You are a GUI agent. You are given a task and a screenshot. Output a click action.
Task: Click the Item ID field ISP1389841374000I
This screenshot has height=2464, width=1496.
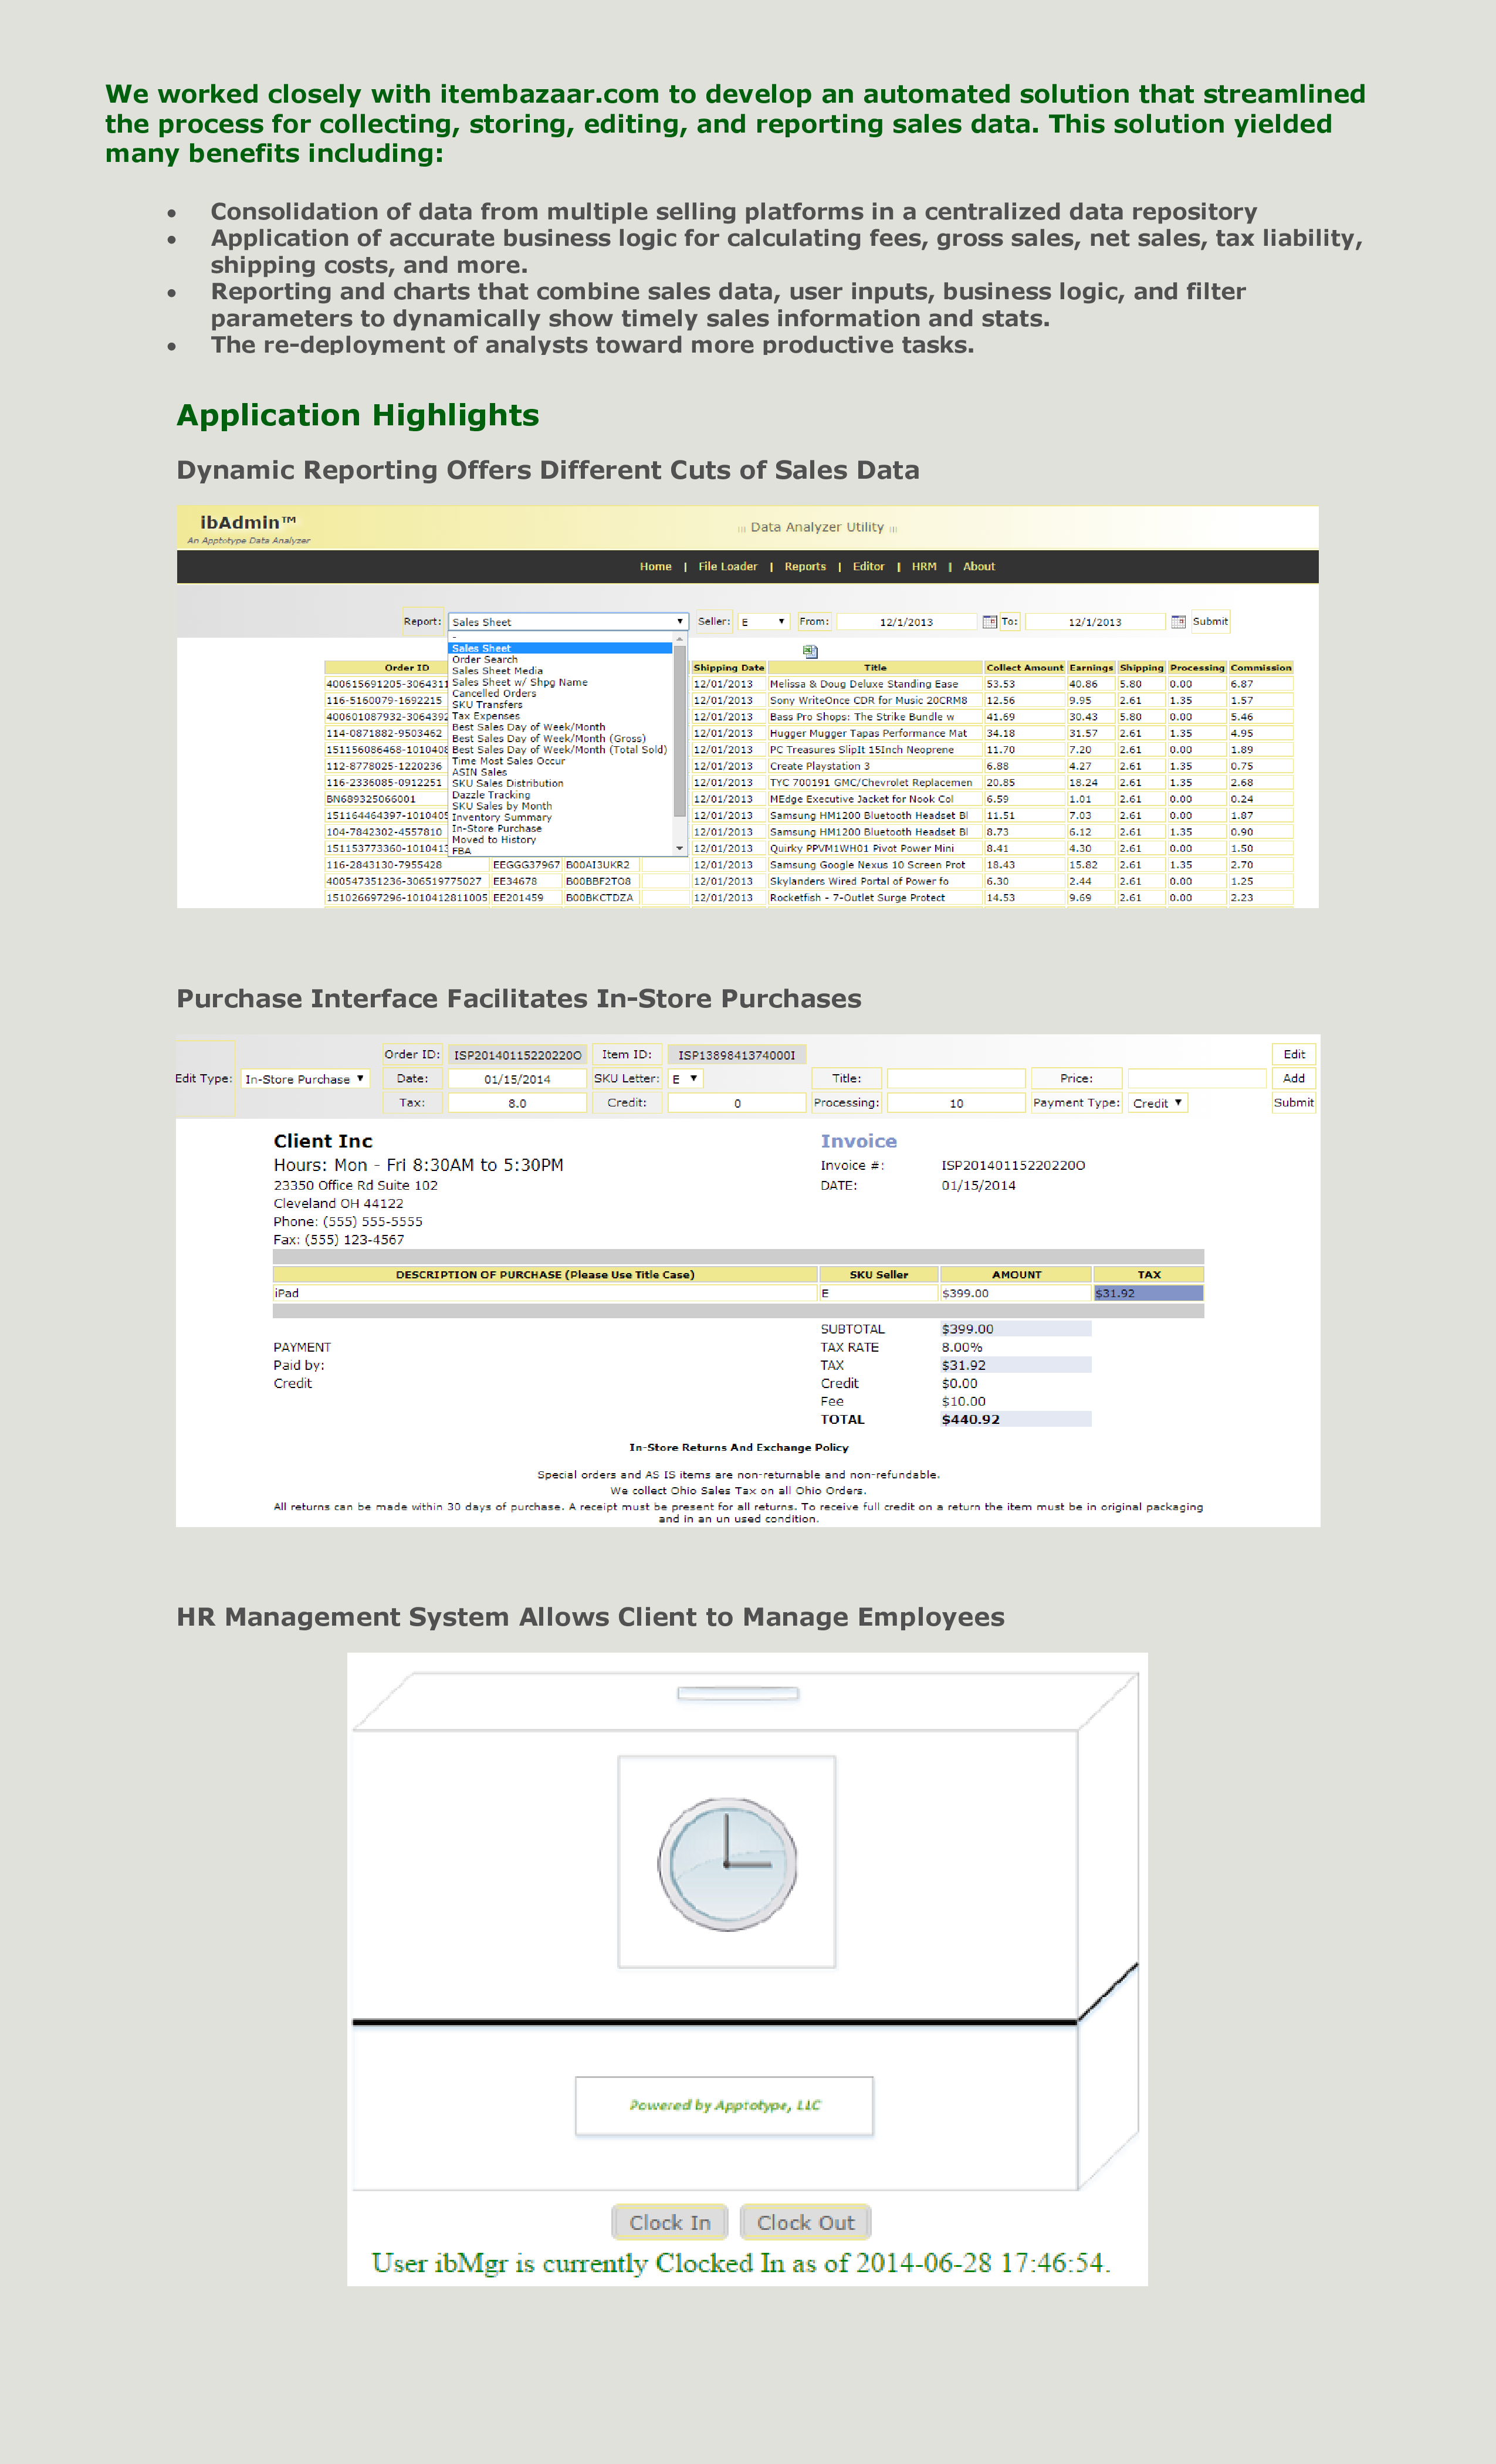[737, 1055]
